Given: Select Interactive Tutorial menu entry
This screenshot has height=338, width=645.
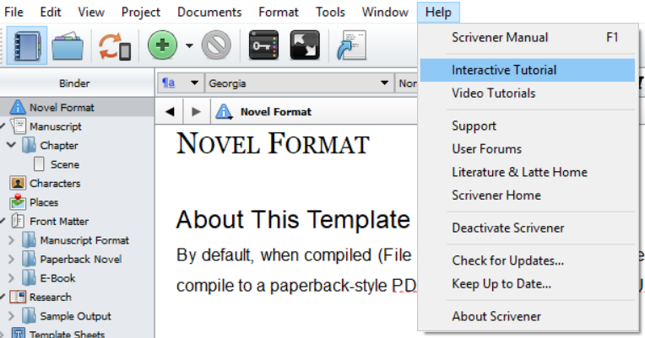Looking at the screenshot, I should [528, 70].
